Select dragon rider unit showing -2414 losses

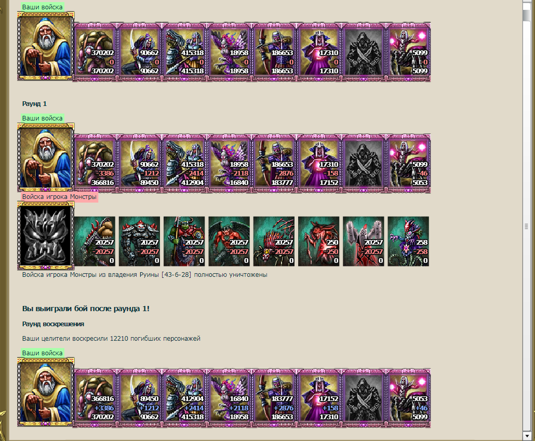click(184, 164)
